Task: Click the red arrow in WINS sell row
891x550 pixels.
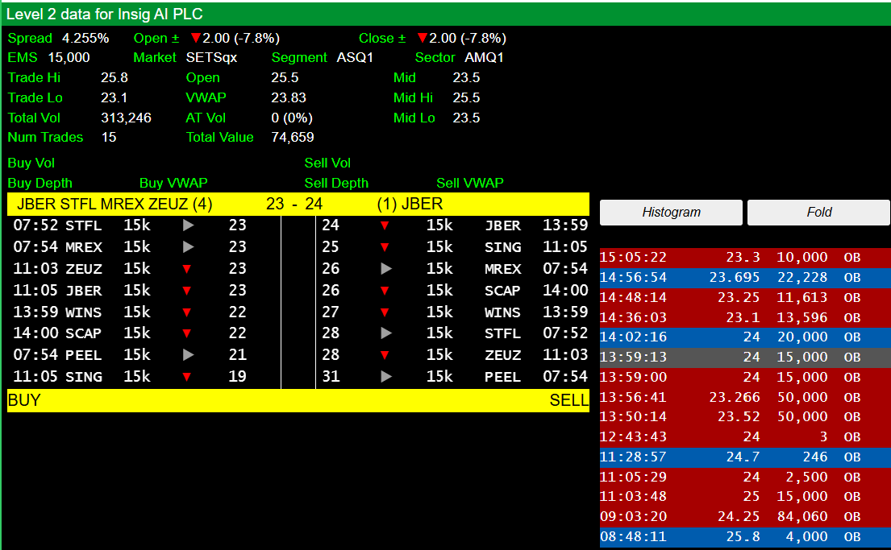Action: click(x=385, y=312)
